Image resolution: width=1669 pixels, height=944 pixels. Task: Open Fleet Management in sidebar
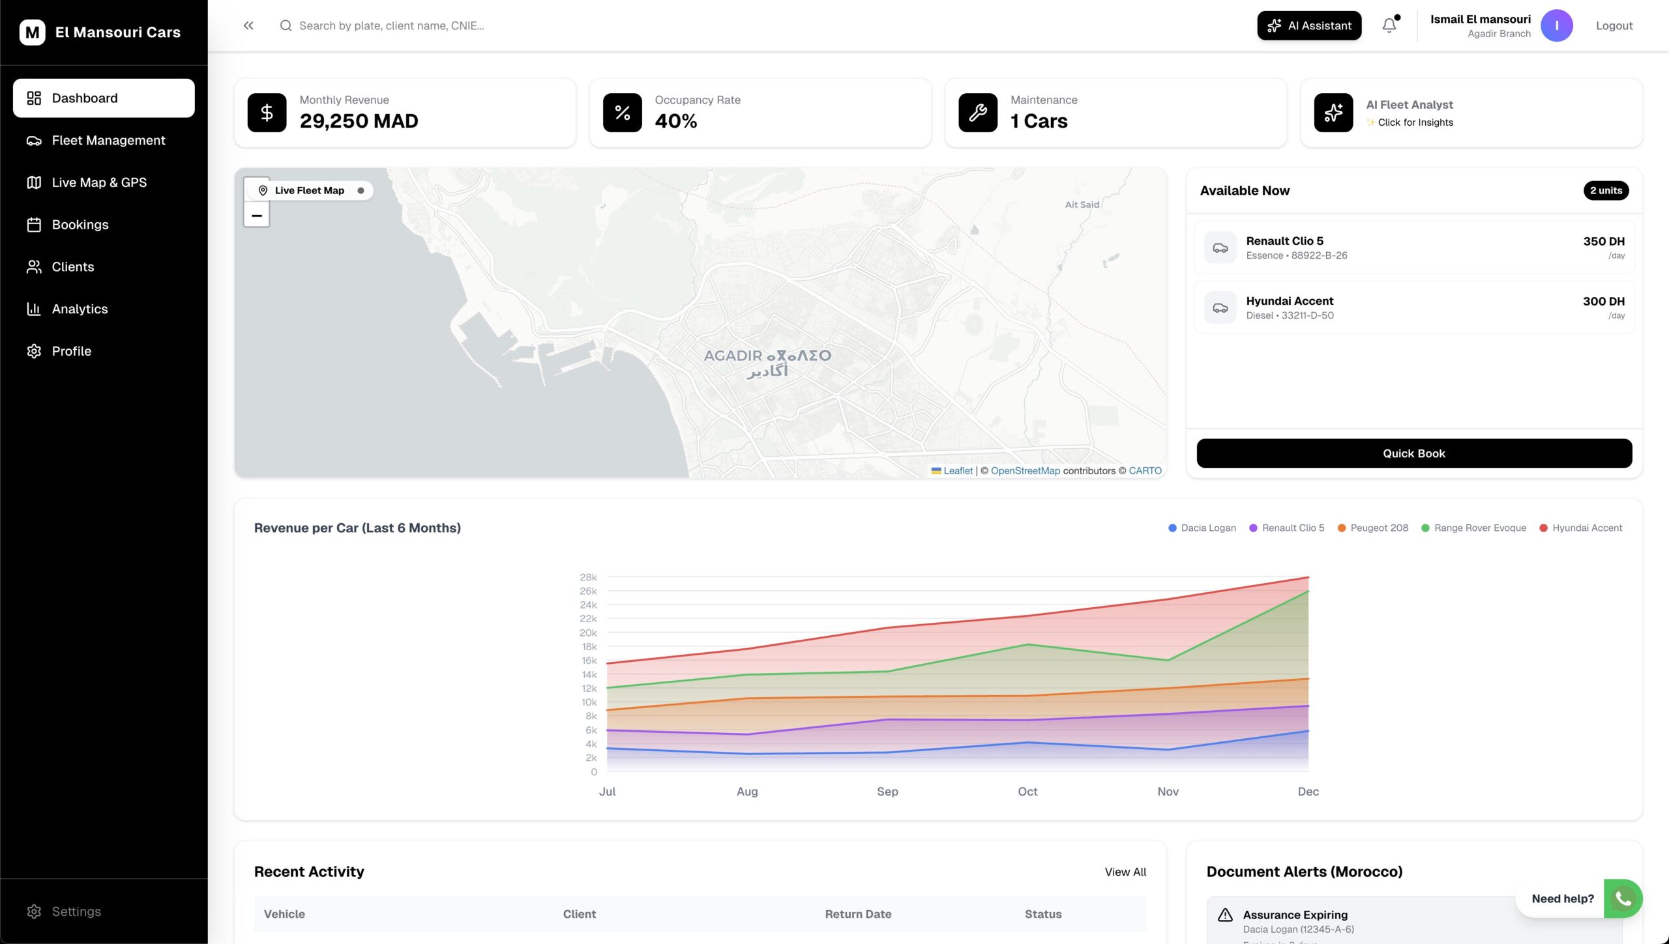click(108, 140)
